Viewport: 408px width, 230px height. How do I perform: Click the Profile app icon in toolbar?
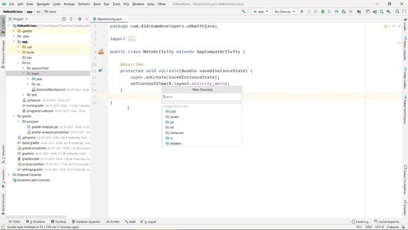click(x=337, y=11)
